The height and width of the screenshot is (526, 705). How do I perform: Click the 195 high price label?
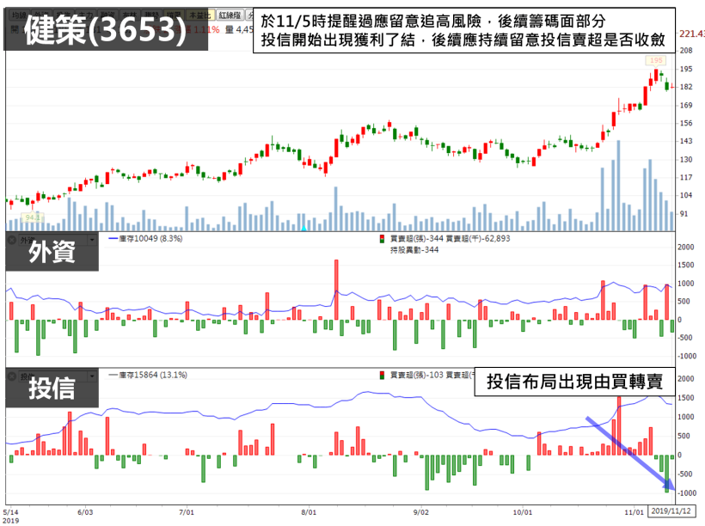656,60
